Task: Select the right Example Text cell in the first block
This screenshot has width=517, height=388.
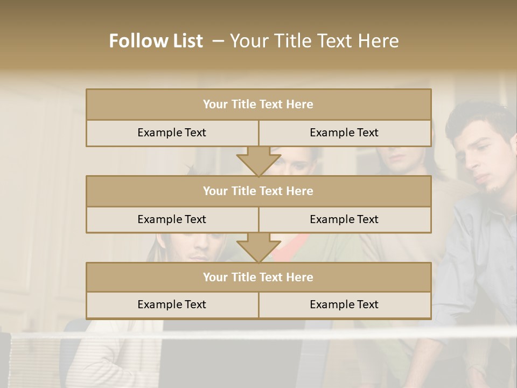Action: coord(344,133)
